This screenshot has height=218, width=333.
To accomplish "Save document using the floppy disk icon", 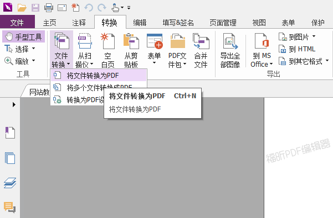I will point(35,8).
